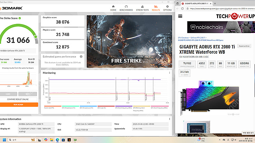
Task: Click the green verified checkmark beside Fire Strike Score
Action: 20,18
